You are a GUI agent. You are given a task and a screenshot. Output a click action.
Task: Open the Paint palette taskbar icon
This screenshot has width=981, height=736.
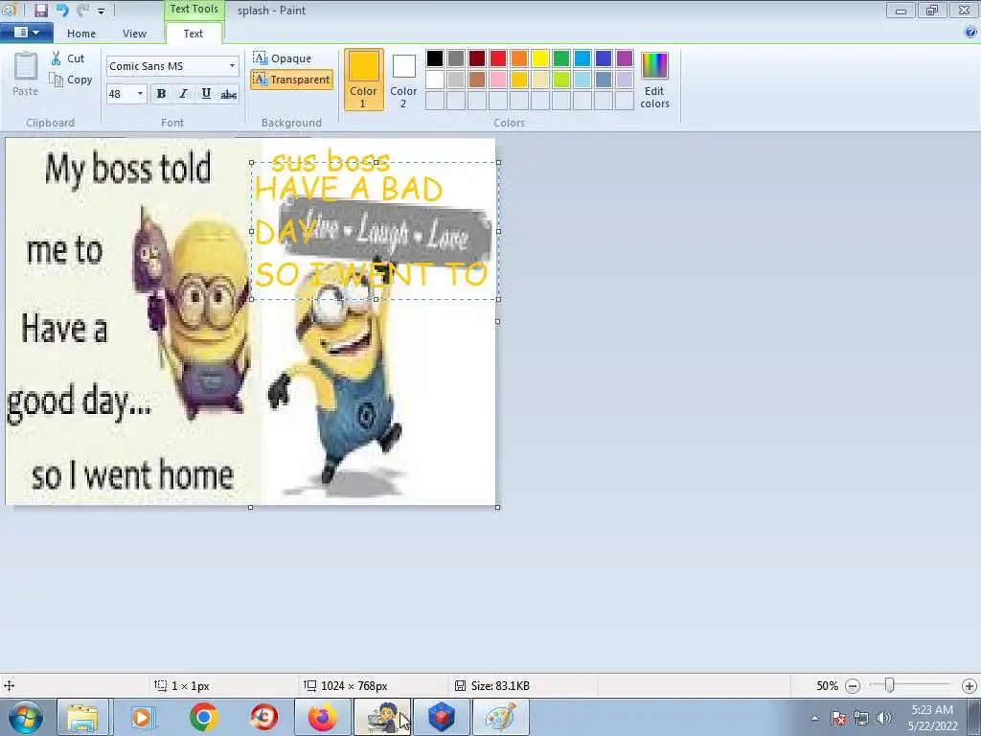[500, 717]
